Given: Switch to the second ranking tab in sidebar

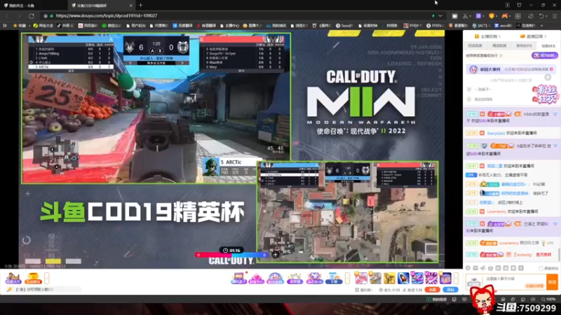Looking at the screenshot, I should point(499,45).
